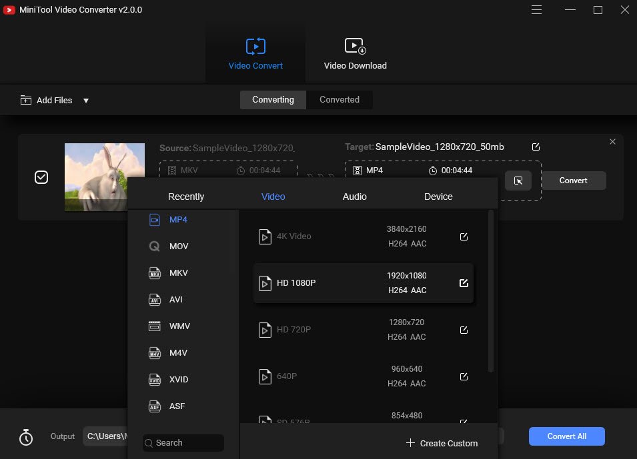Viewport: 637px width, 459px height.
Task: Click the target format selector arrow icon
Action: click(518, 181)
